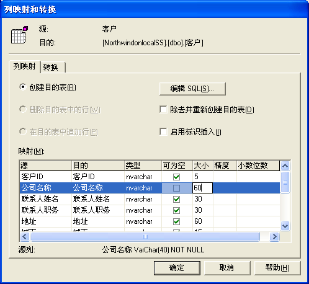Click the 可为空 column header
The image size is (309, 284).
[177, 166]
